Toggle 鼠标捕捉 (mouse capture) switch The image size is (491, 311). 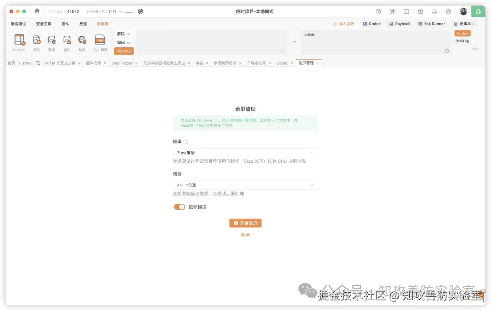click(179, 206)
